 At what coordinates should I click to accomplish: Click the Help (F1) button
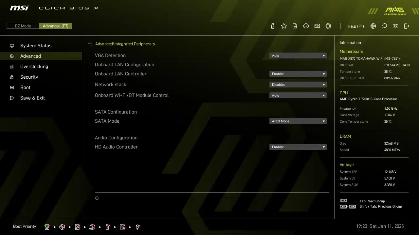coord(355,26)
